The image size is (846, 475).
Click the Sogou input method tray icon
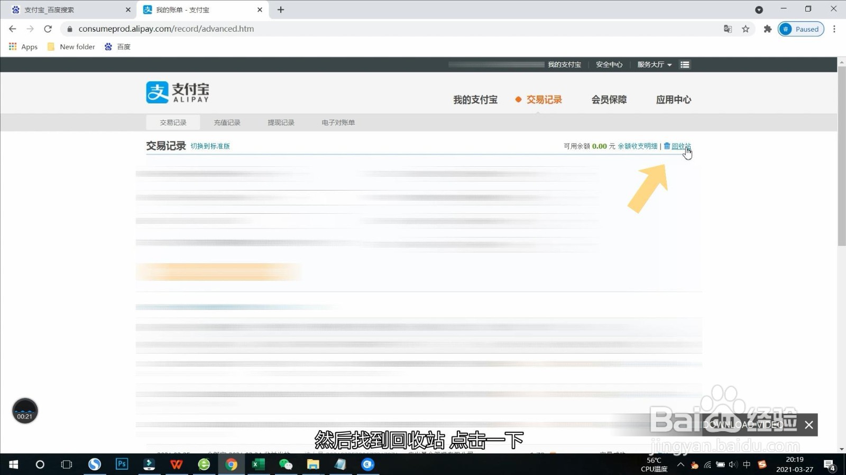click(762, 464)
